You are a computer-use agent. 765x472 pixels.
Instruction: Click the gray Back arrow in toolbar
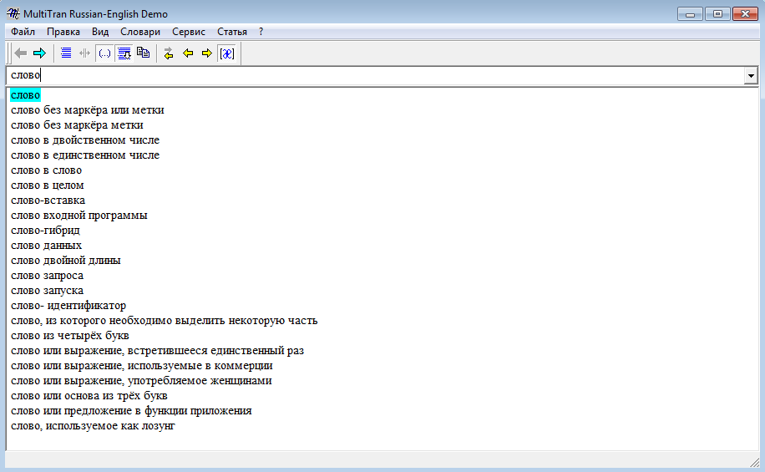click(x=21, y=53)
